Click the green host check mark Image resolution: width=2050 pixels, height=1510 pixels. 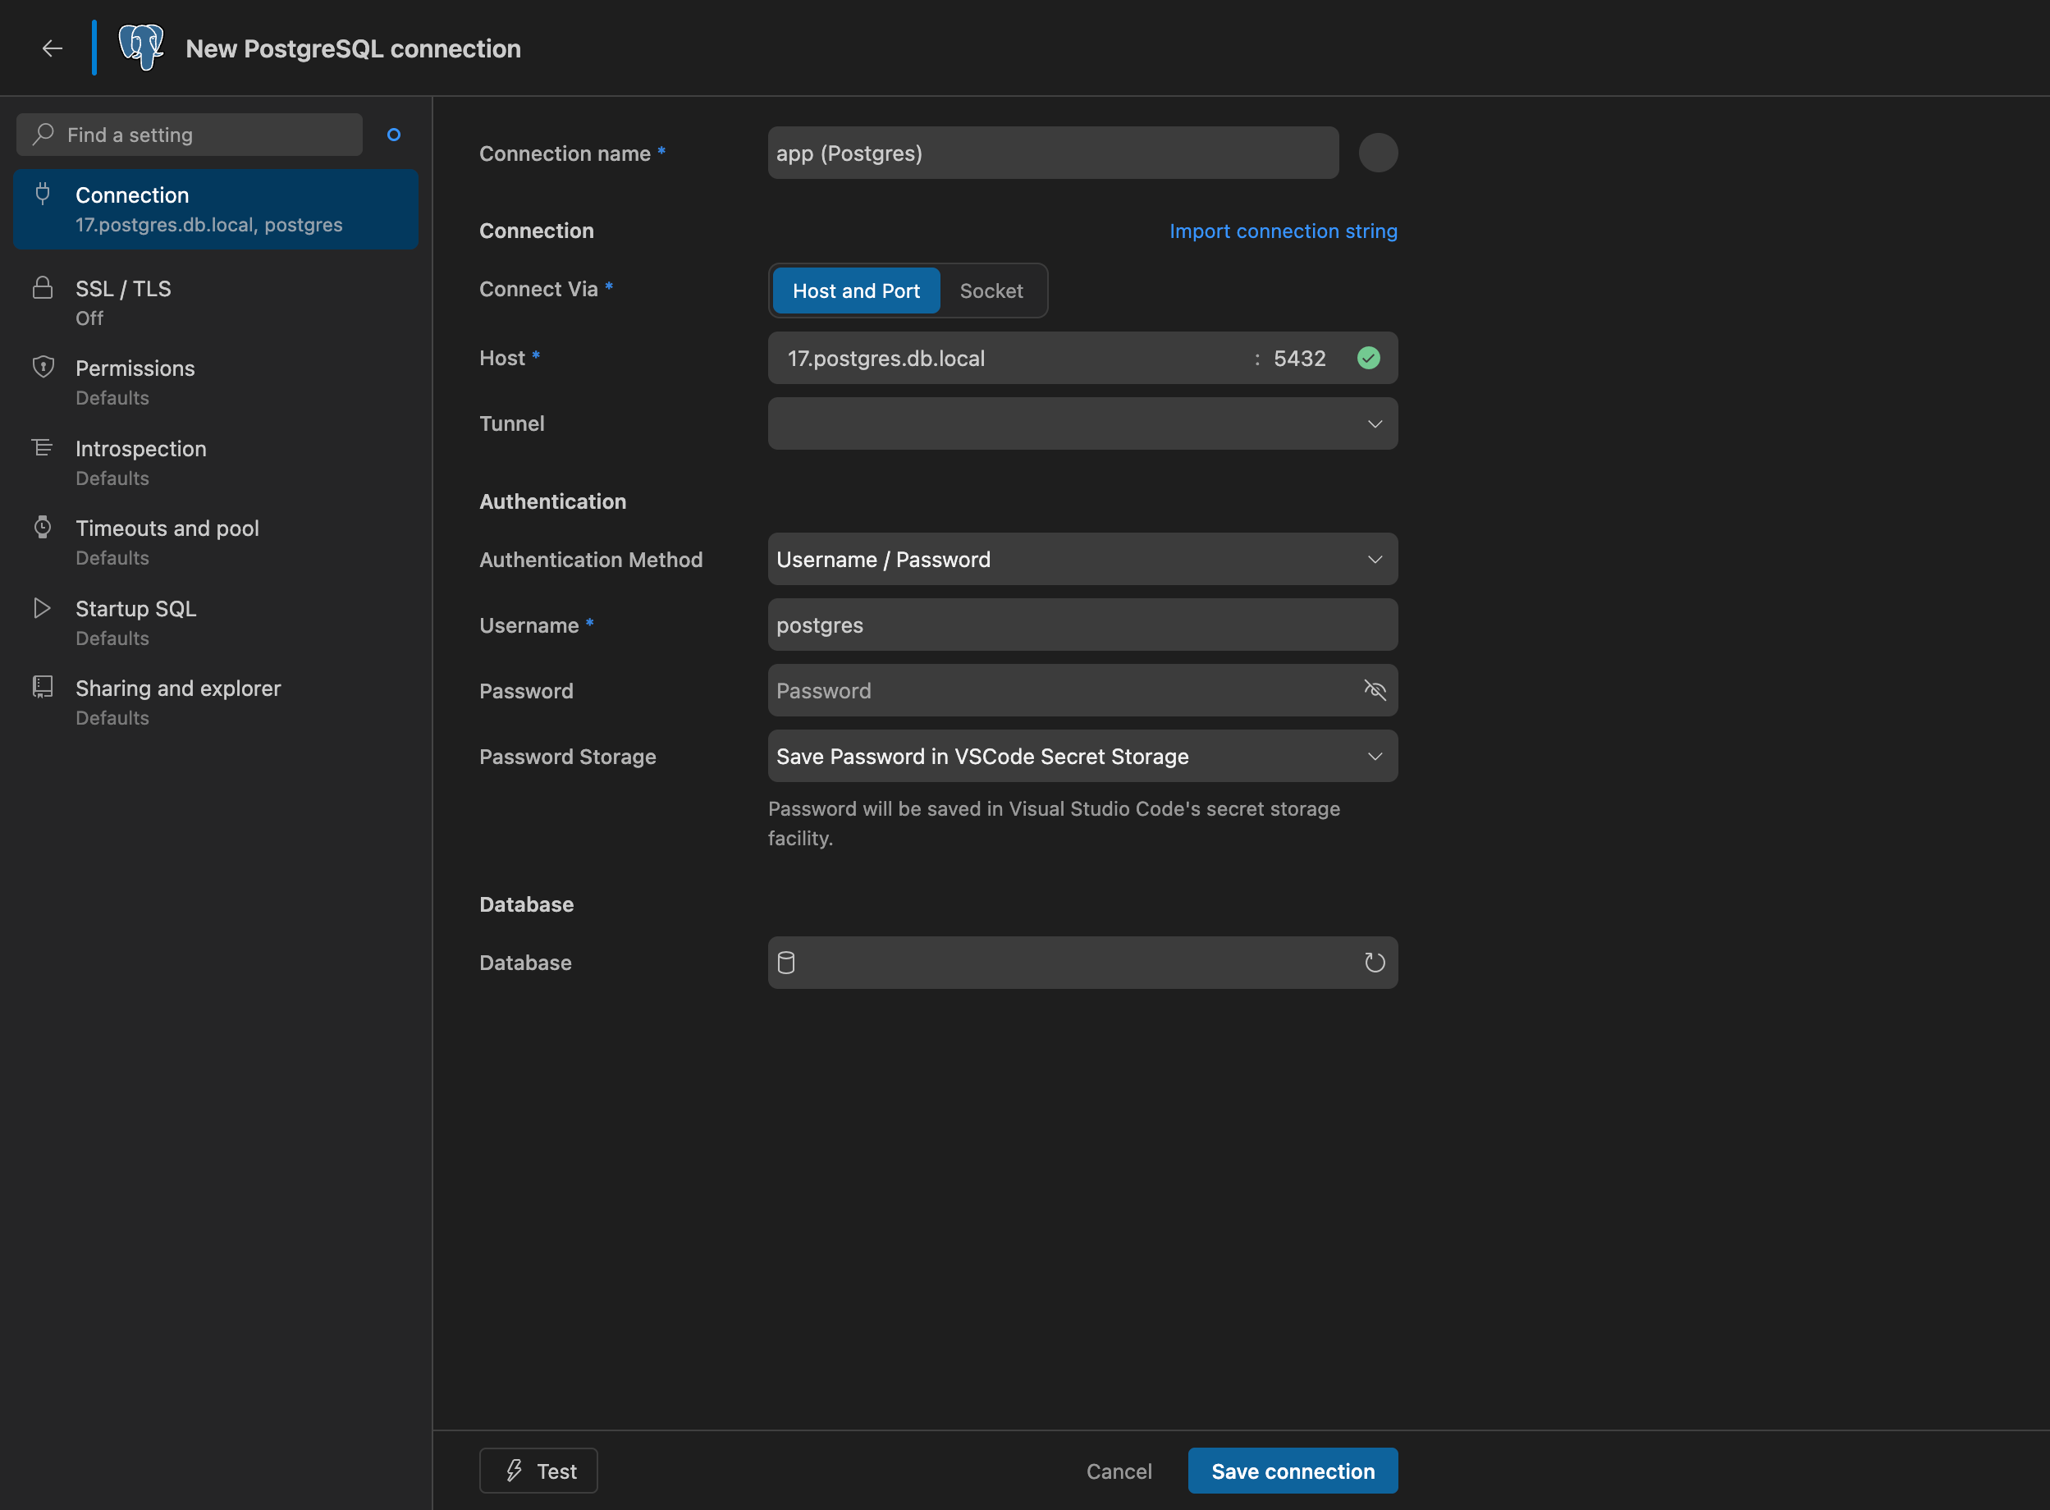pyautogui.click(x=1368, y=359)
